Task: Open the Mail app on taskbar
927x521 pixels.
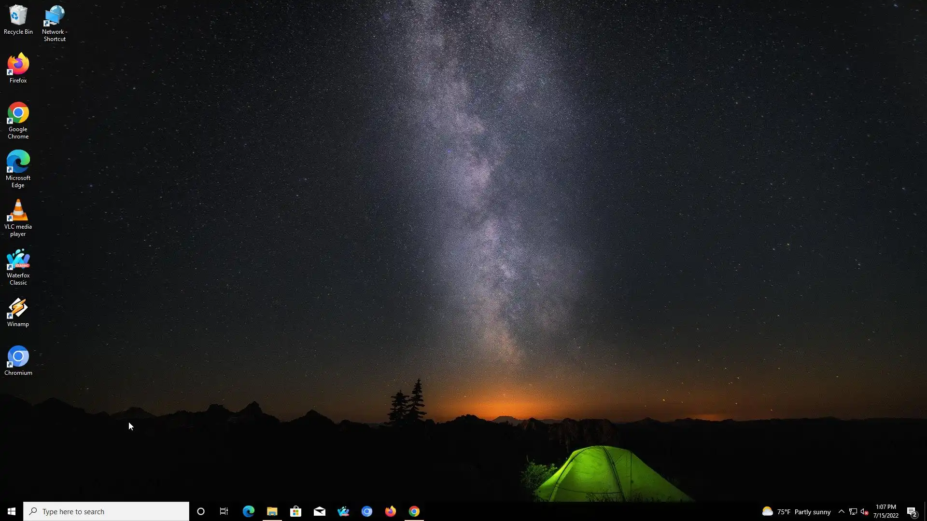Action: 319,511
